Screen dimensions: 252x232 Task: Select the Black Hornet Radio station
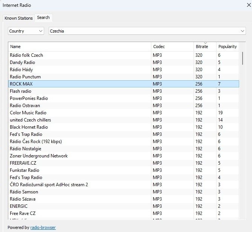pyautogui.click(x=124, y=127)
